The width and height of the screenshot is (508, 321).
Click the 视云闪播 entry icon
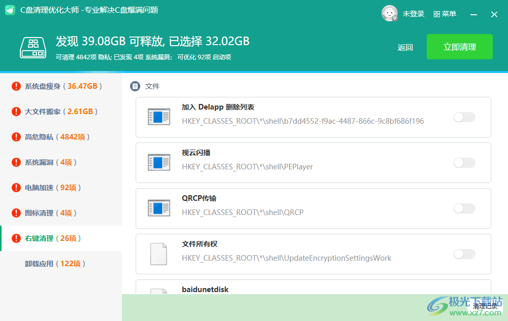click(158, 162)
